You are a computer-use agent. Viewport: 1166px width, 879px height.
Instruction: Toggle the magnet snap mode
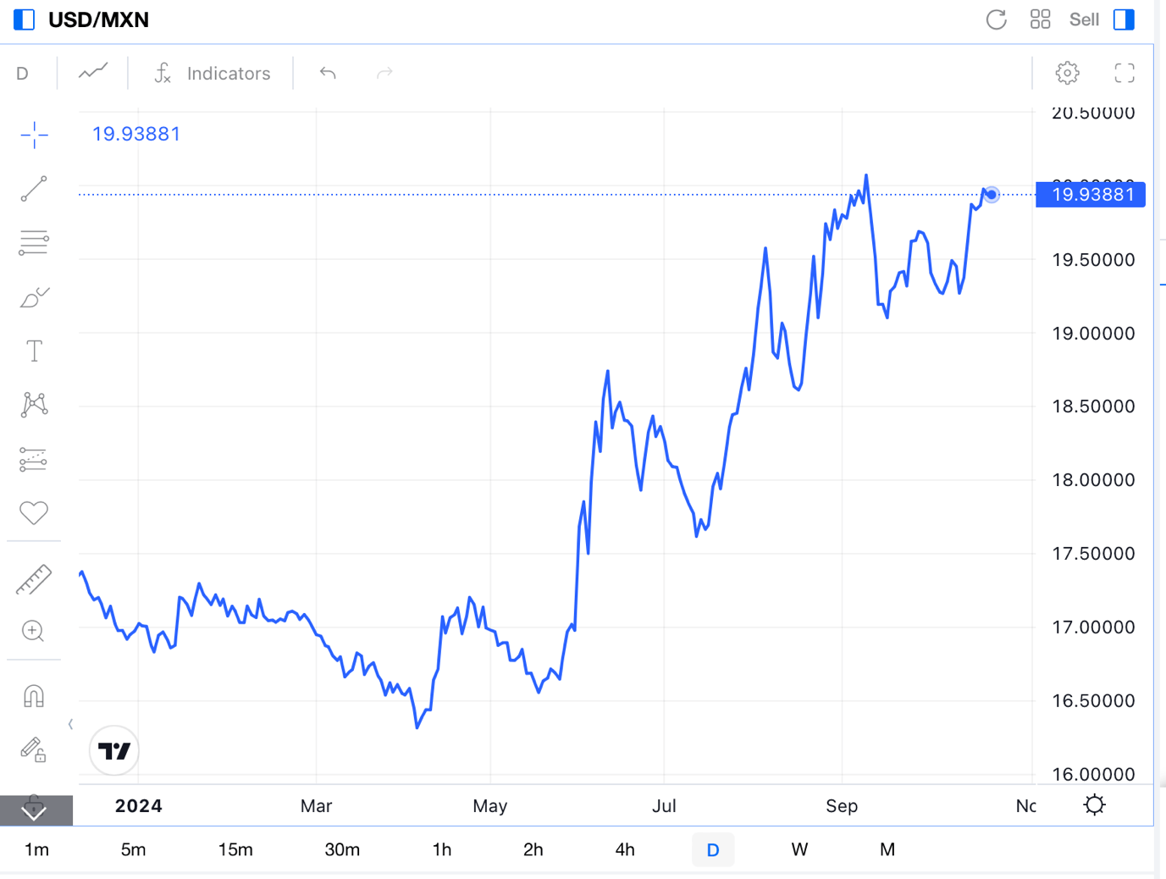(34, 696)
